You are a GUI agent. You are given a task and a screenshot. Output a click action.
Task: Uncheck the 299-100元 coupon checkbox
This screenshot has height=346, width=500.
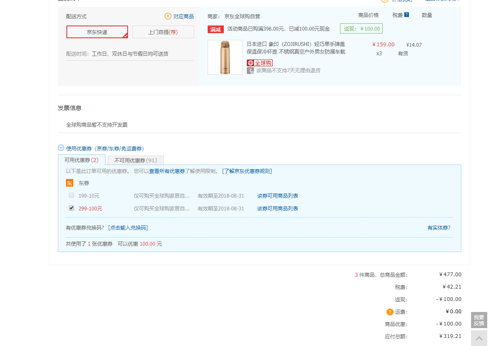71,208
